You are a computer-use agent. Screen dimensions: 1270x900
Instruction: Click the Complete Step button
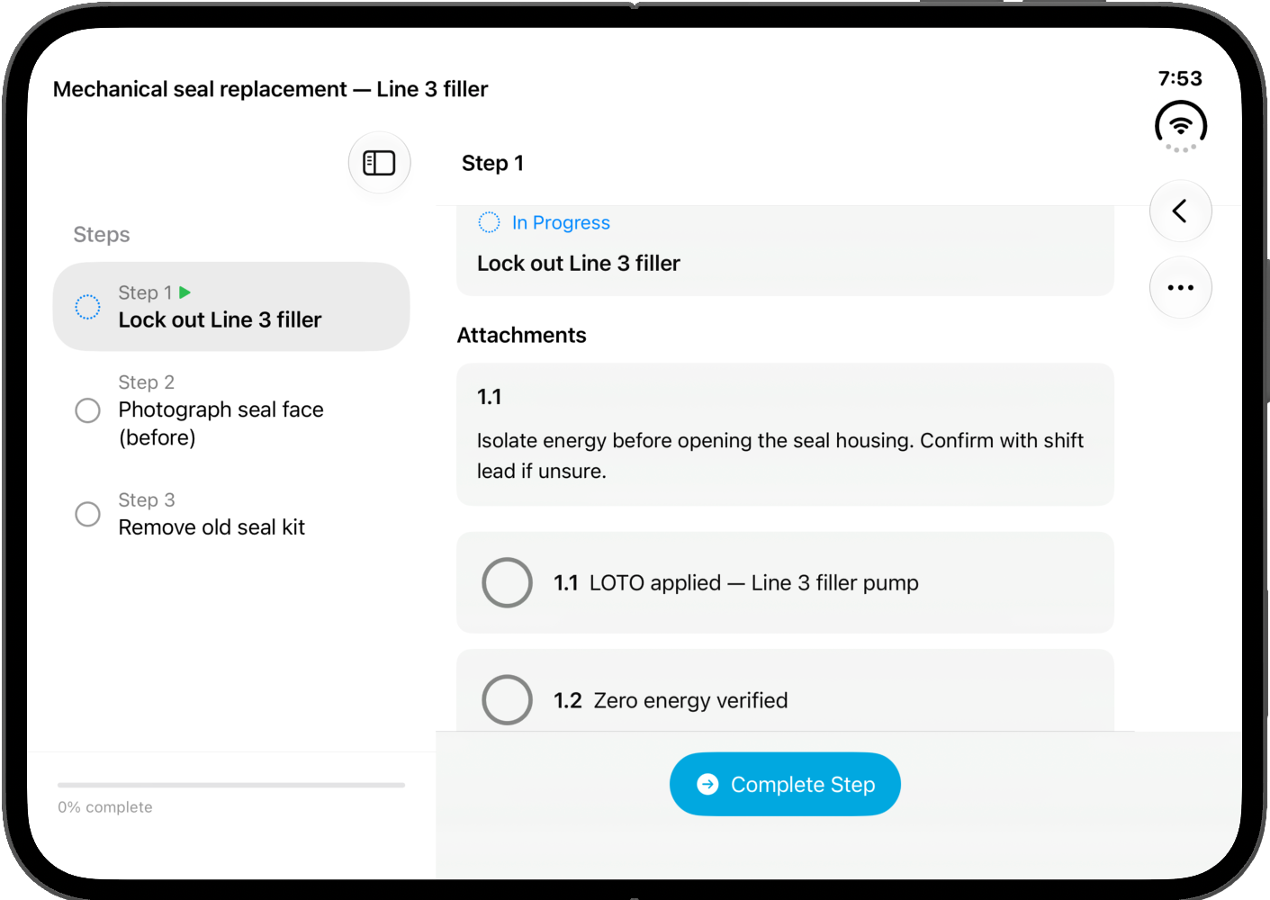(x=785, y=784)
